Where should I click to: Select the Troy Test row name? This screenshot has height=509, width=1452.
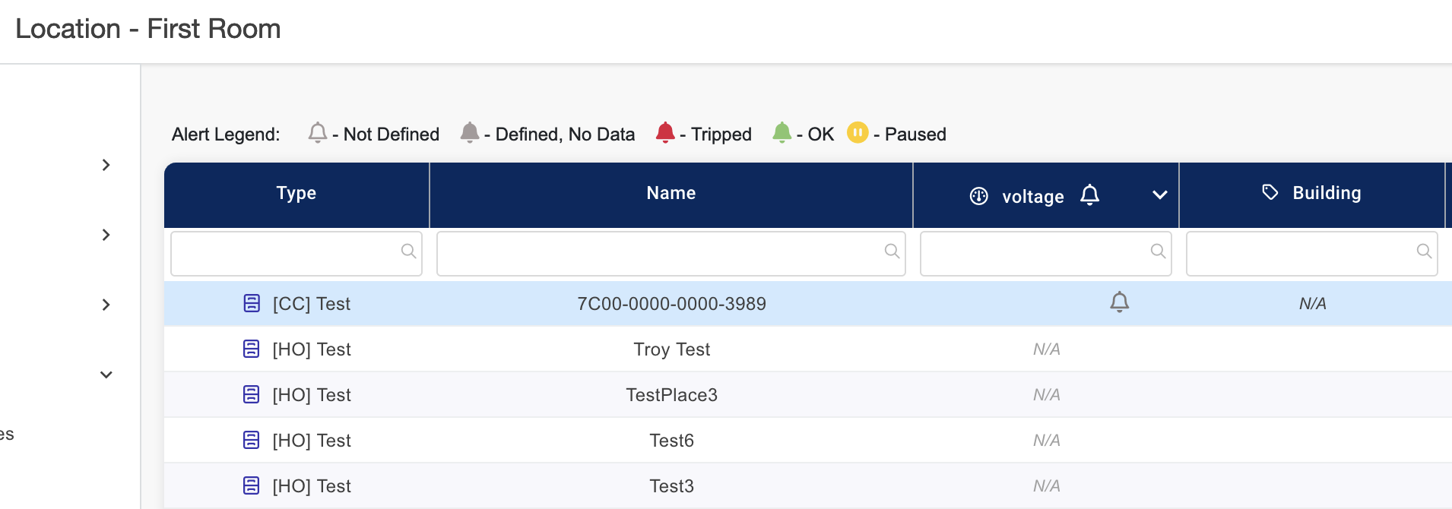pyautogui.click(x=671, y=349)
